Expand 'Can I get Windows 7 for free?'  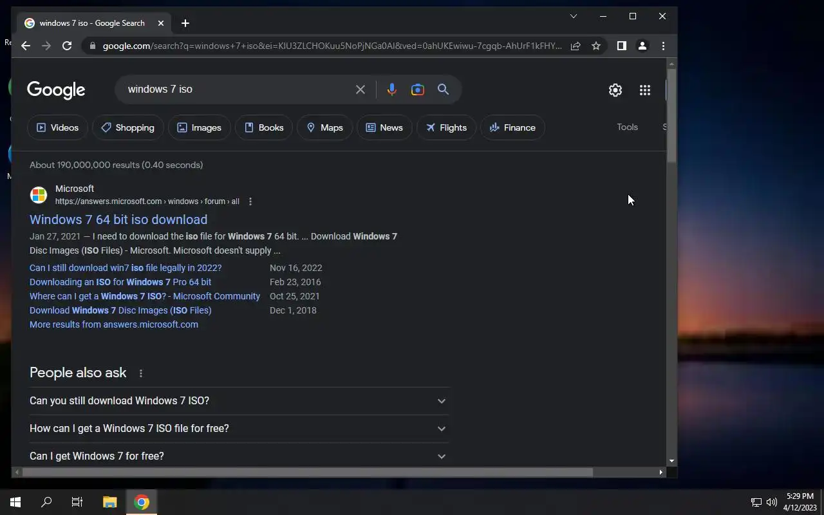point(239,456)
